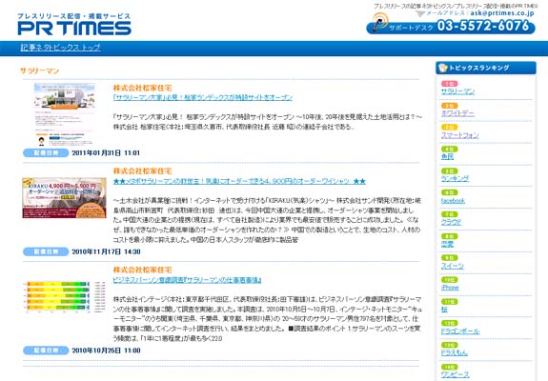Open the 記事ネタトピックス トップ navigation link
Viewport: 548px width, 381px height.
tap(60, 48)
